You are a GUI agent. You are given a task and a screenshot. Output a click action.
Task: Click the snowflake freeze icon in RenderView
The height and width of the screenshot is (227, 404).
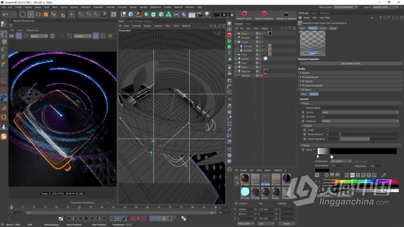click(x=110, y=36)
